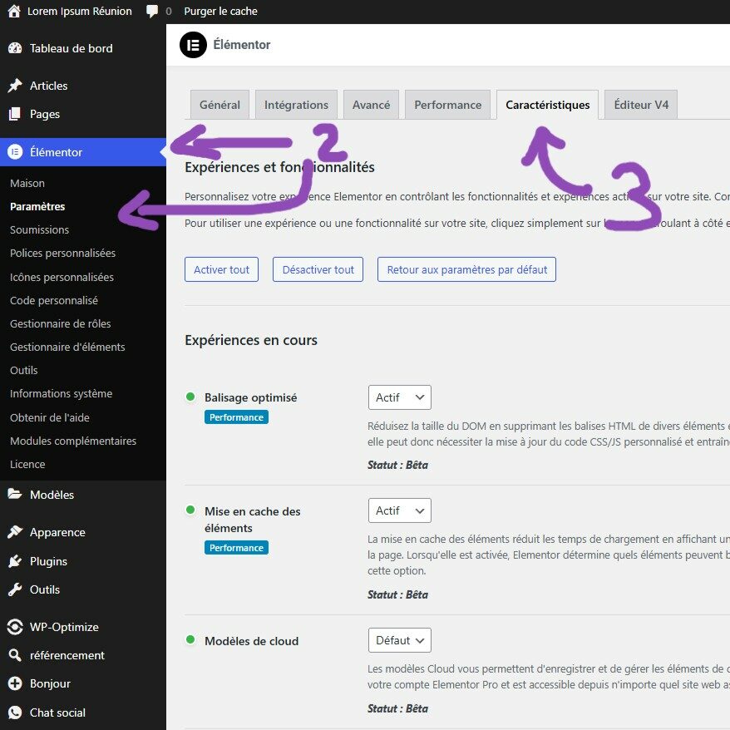730x730 pixels.
Task: Click the Modèles folder icon
Action: tap(15, 495)
